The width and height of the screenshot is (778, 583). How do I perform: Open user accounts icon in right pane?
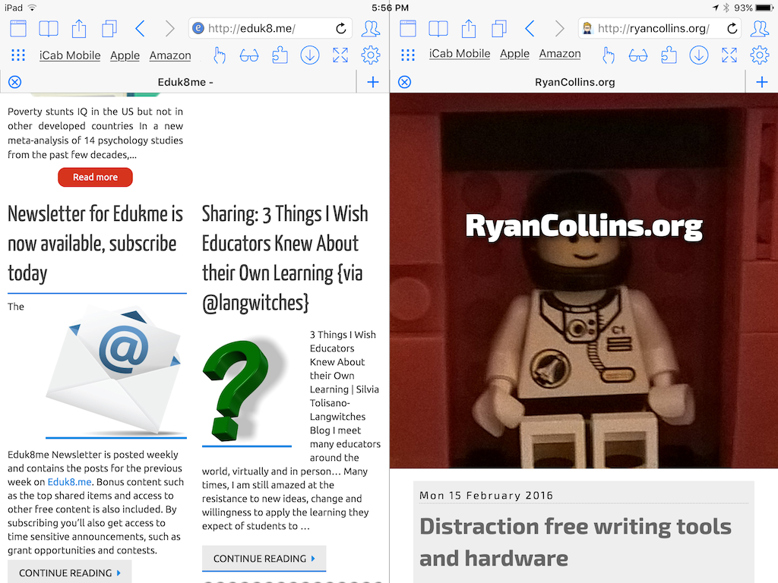point(760,29)
